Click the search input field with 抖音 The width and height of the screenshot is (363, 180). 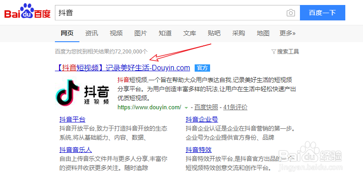click(x=177, y=13)
